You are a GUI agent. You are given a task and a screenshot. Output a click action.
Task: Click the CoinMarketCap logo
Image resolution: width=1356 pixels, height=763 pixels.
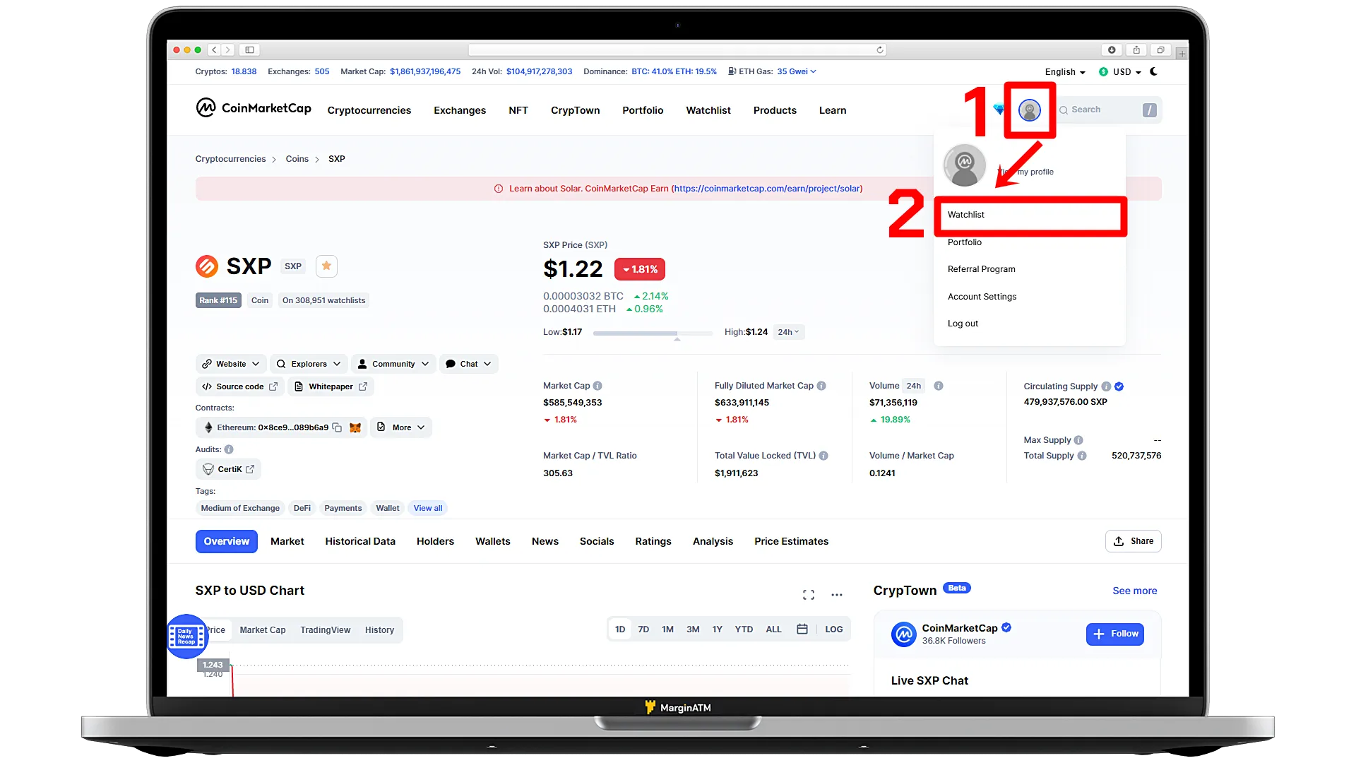coord(253,108)
